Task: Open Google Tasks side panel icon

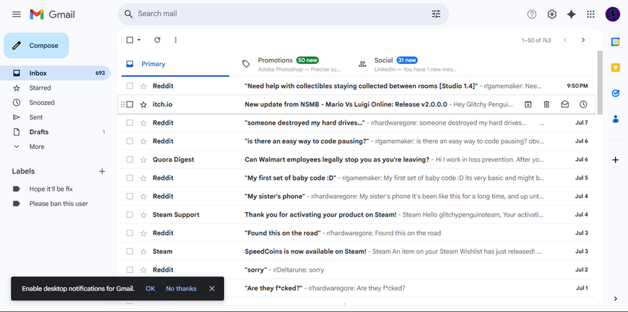Action: [615, 93]
